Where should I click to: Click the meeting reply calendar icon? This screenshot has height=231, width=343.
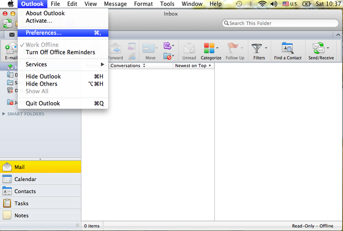tap(132, 46)
